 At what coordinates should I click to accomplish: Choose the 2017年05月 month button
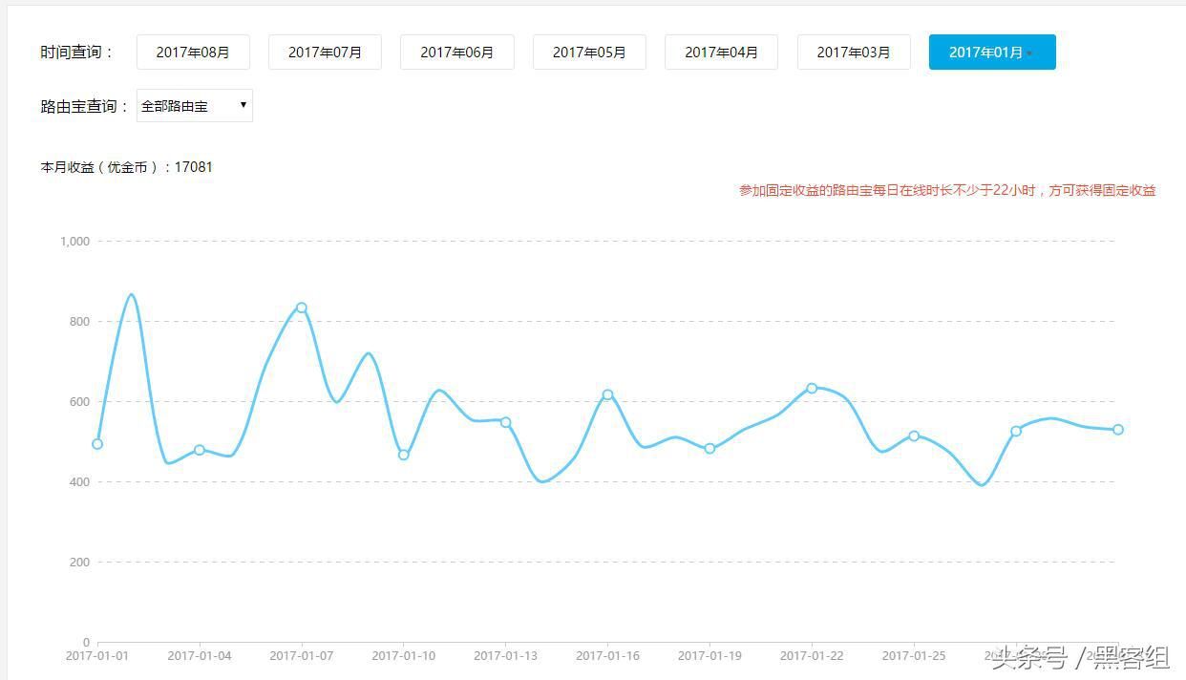click(589, 53)
